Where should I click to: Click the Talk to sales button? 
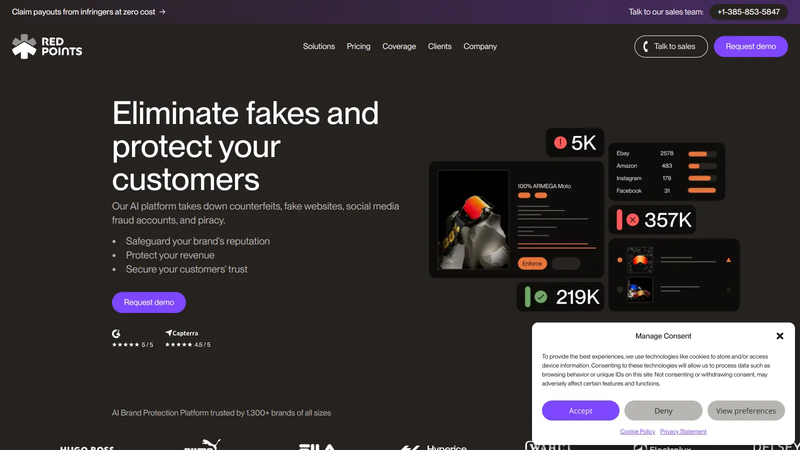tap(671, 46)
